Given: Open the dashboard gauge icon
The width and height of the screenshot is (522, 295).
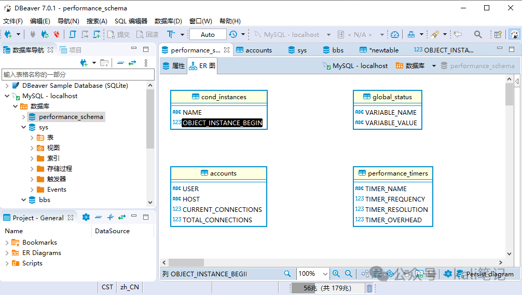Looking at the screenshot, I should (x=395, y=34).
